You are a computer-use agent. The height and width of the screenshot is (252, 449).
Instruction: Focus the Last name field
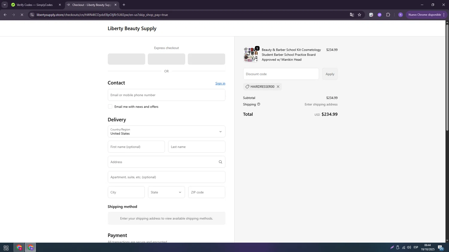197,147
